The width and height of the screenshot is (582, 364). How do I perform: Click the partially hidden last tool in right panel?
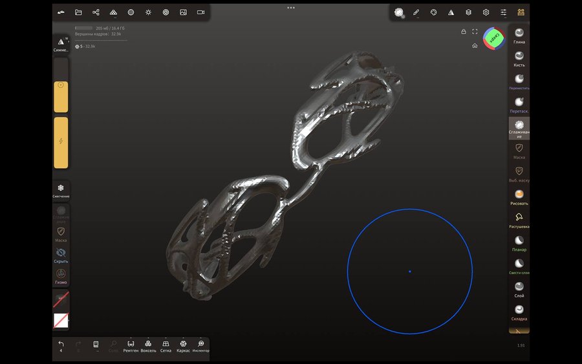point(519,330)
